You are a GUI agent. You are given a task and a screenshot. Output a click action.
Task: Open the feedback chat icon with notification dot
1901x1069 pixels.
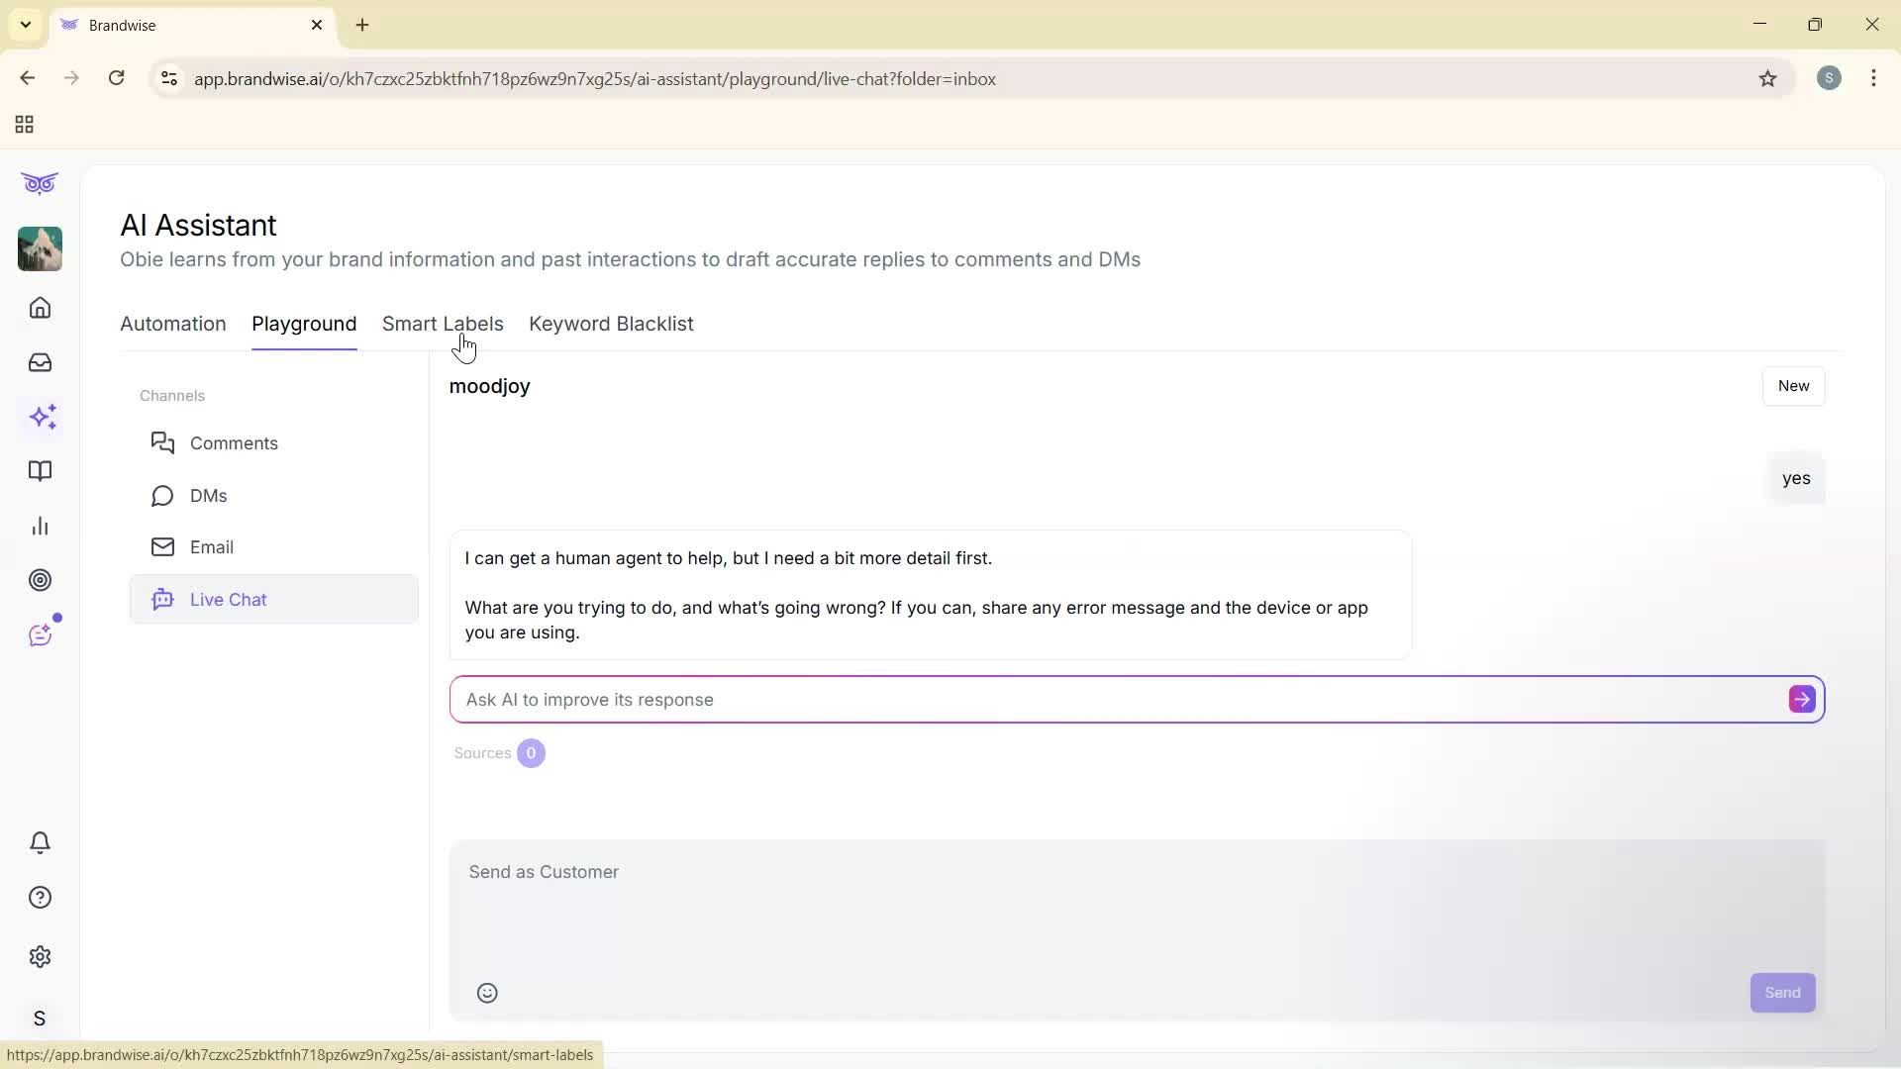point(40,634)
